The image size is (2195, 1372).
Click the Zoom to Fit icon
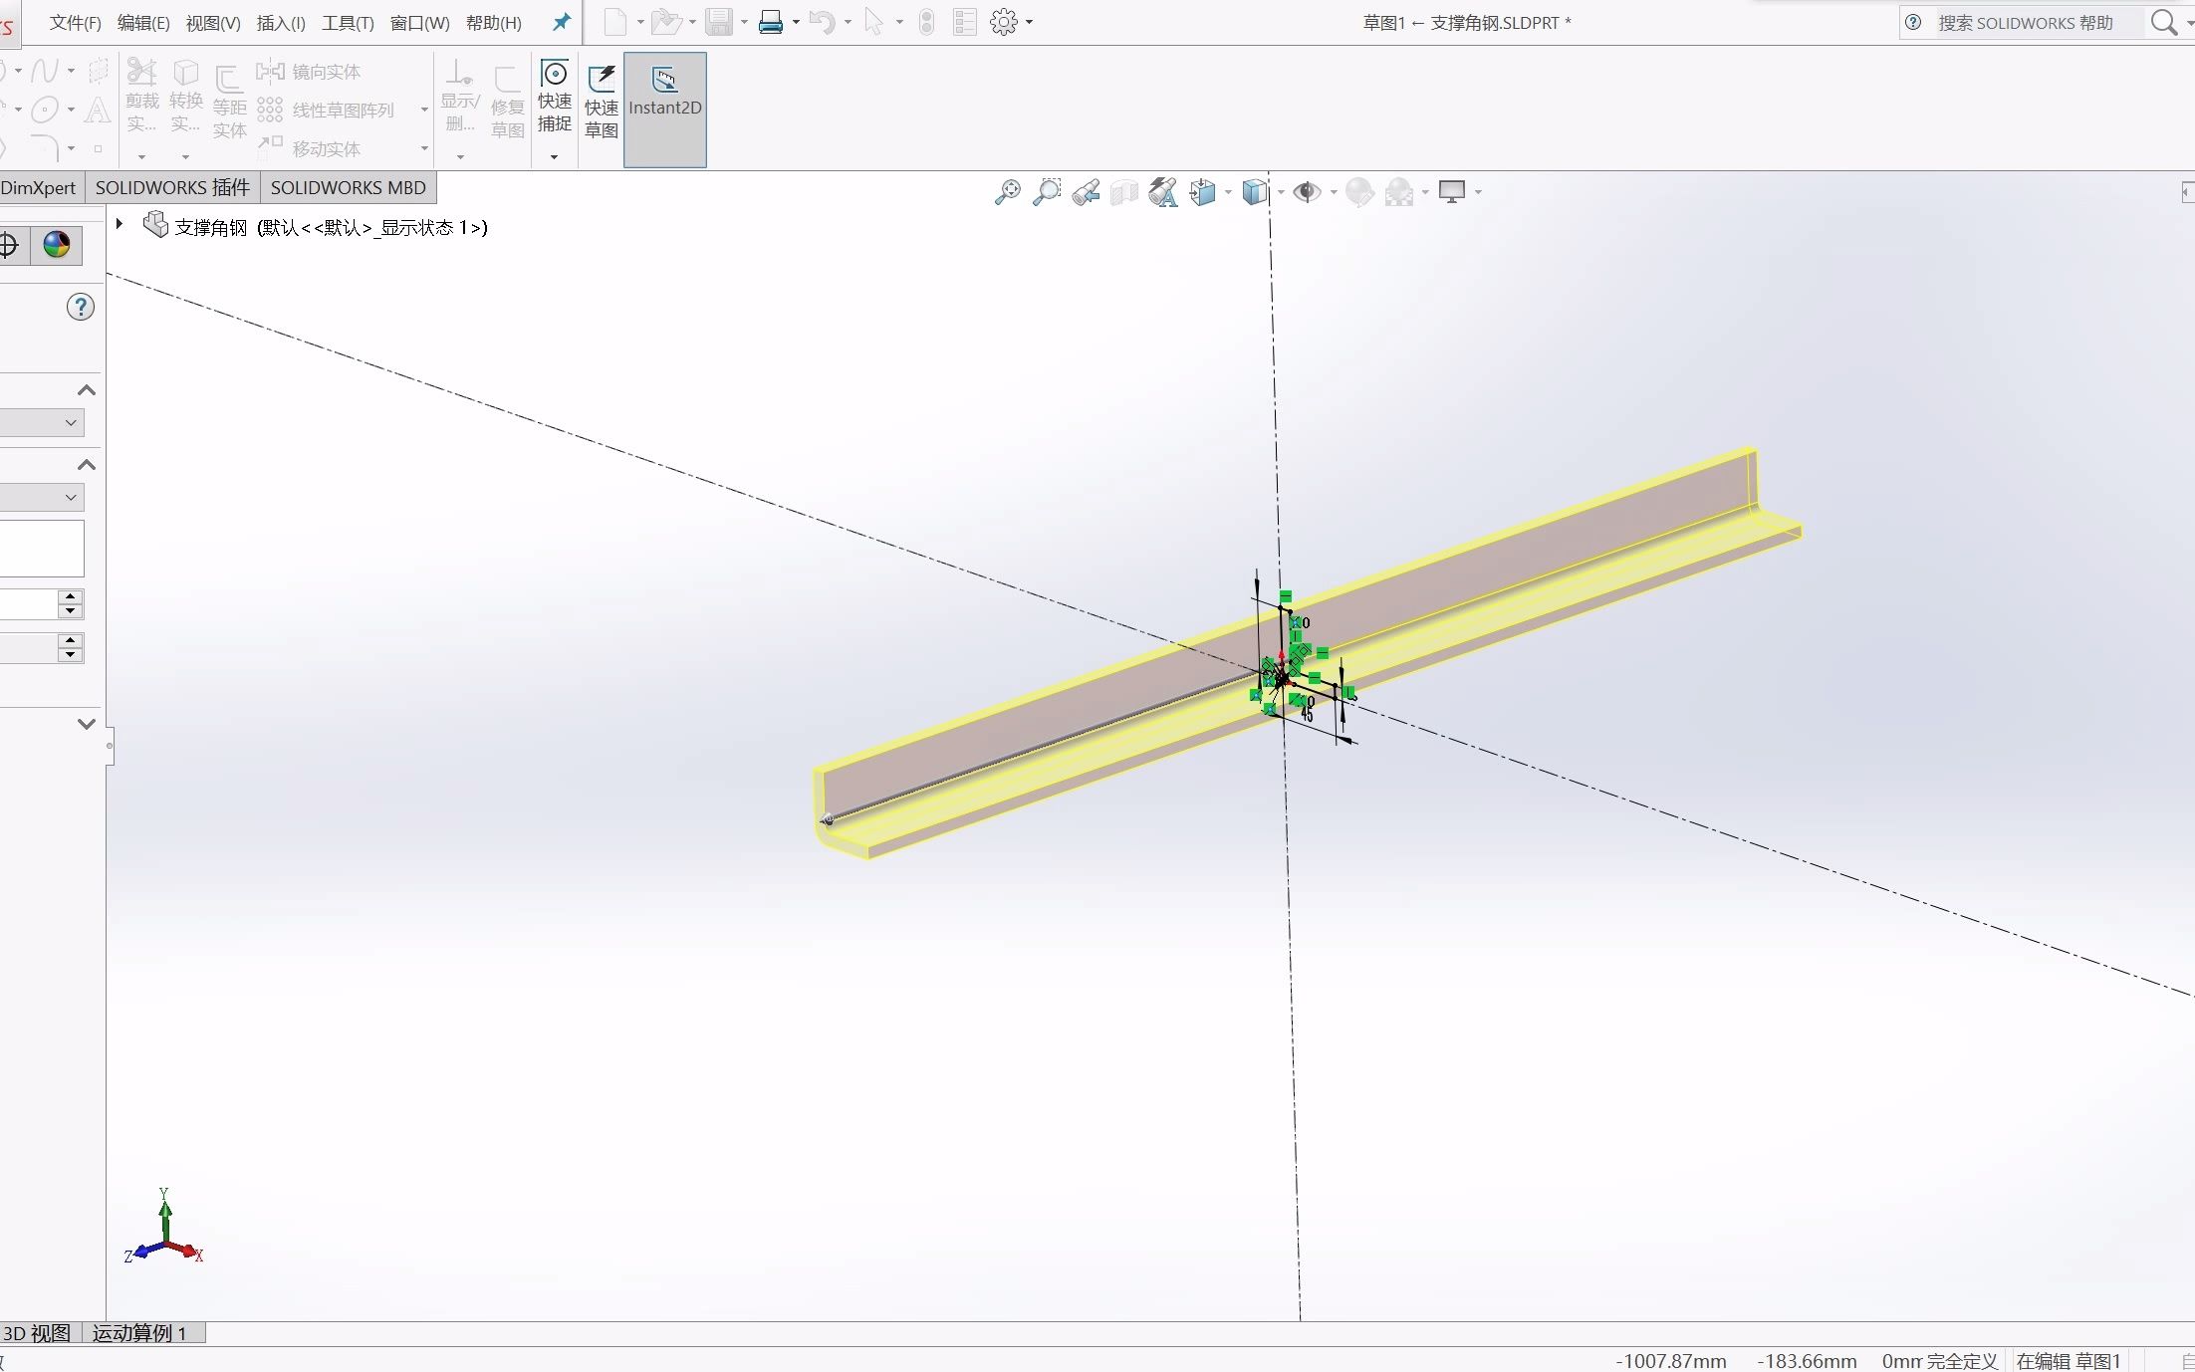(x=1007, y=192)
